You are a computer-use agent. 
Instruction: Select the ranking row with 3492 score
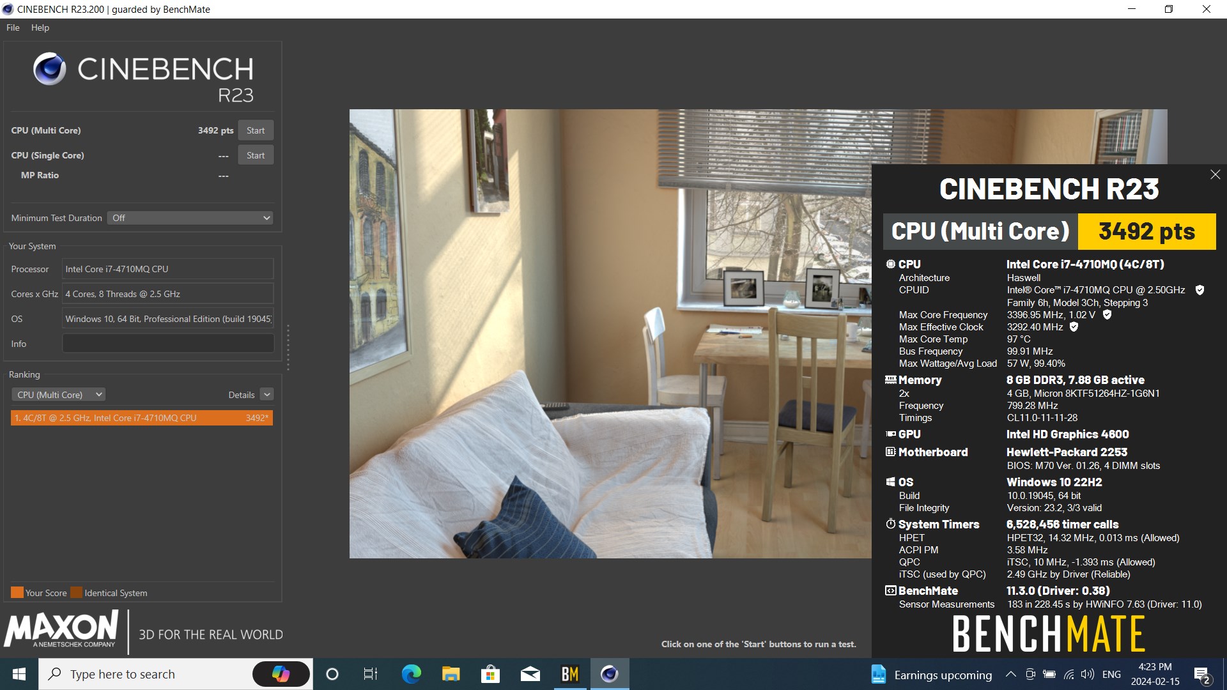[x=142, y=418]
